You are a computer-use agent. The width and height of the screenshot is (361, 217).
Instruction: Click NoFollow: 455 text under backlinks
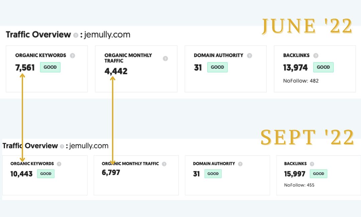[x=299, y=185]
